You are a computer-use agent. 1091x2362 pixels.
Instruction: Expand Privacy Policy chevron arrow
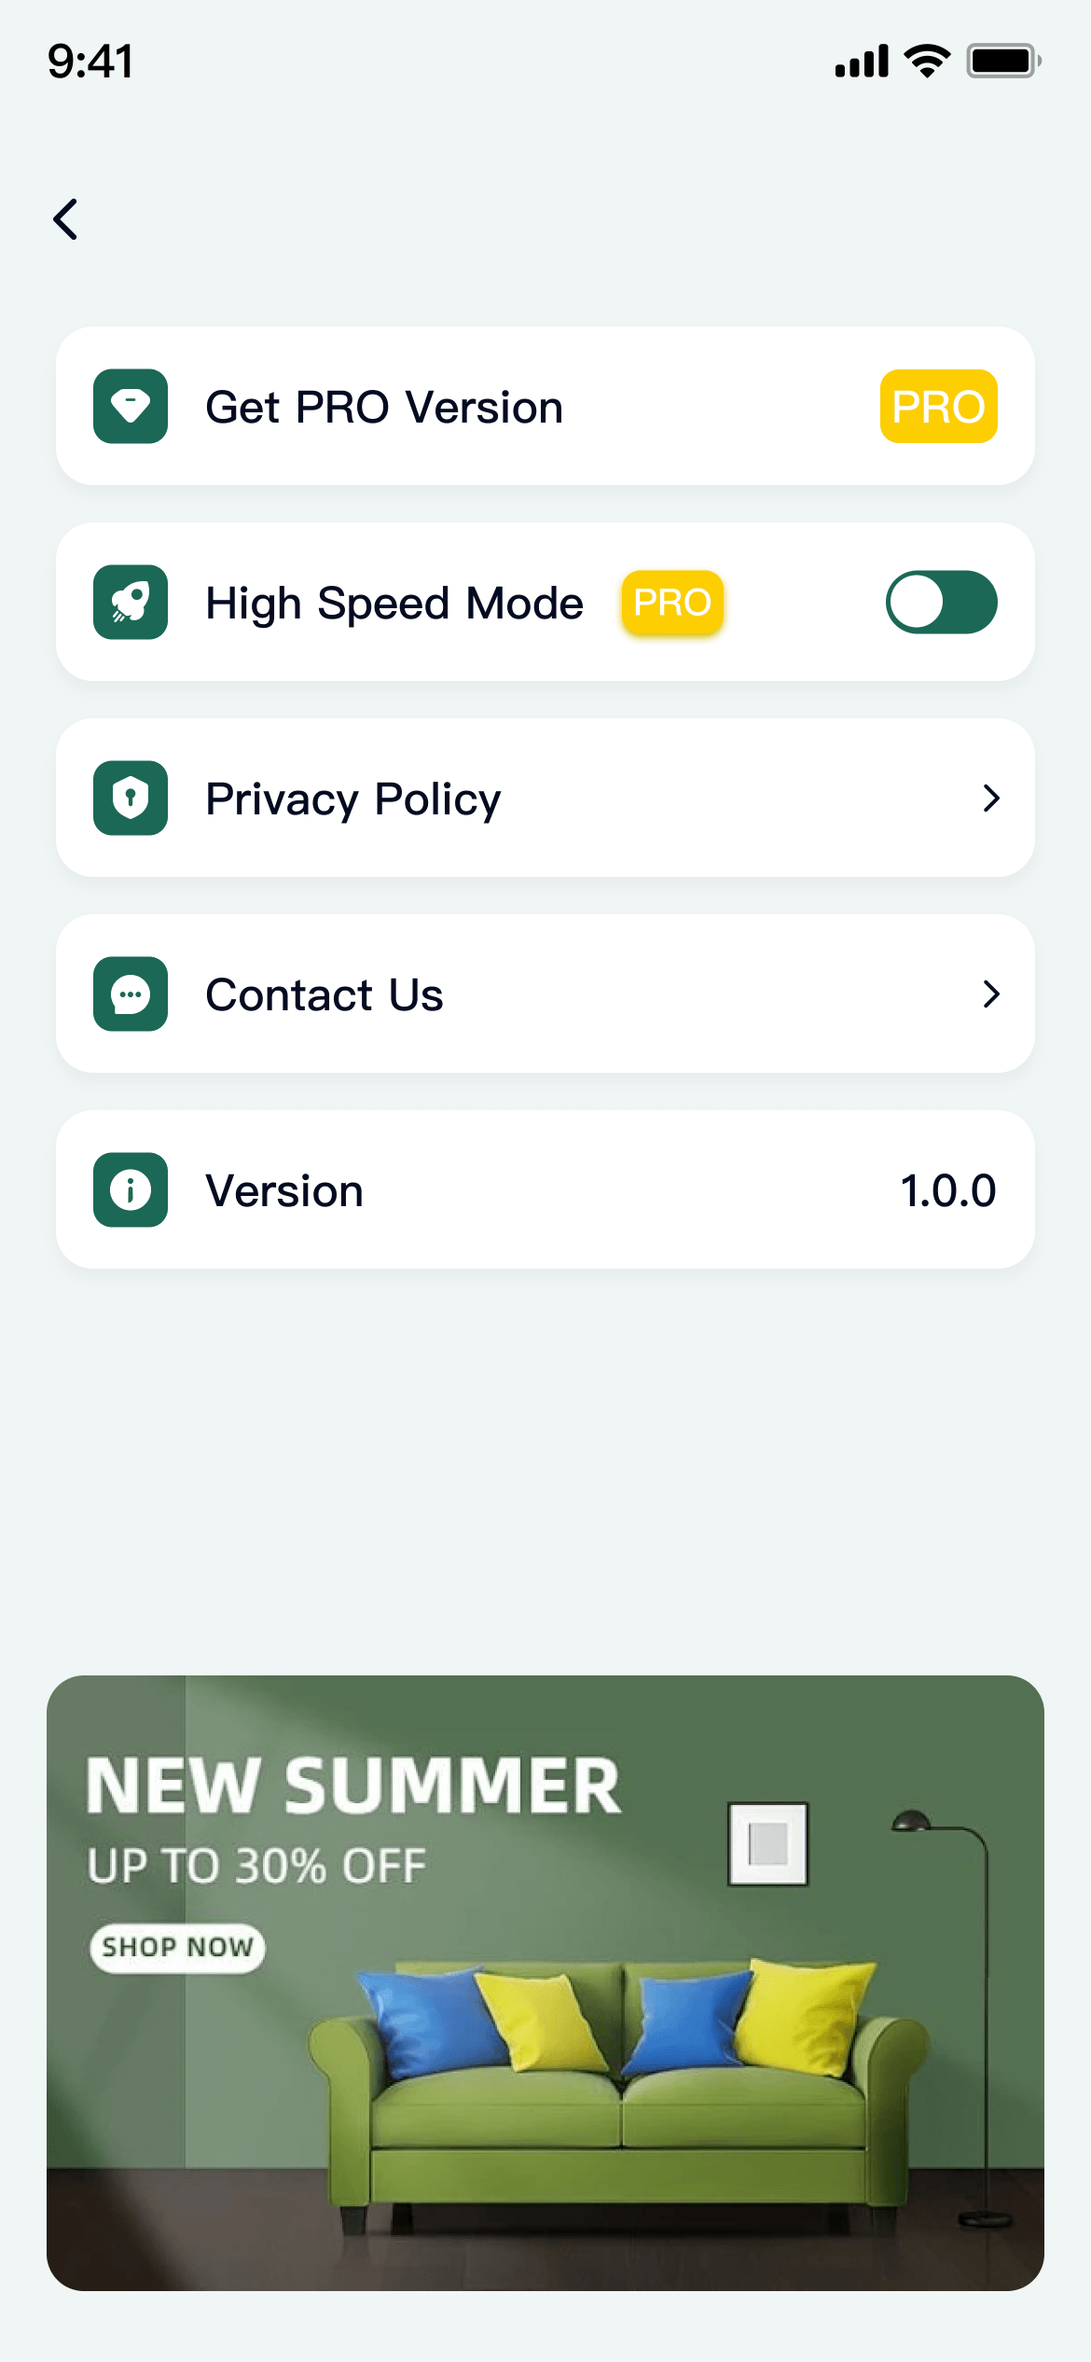(991, 799)
